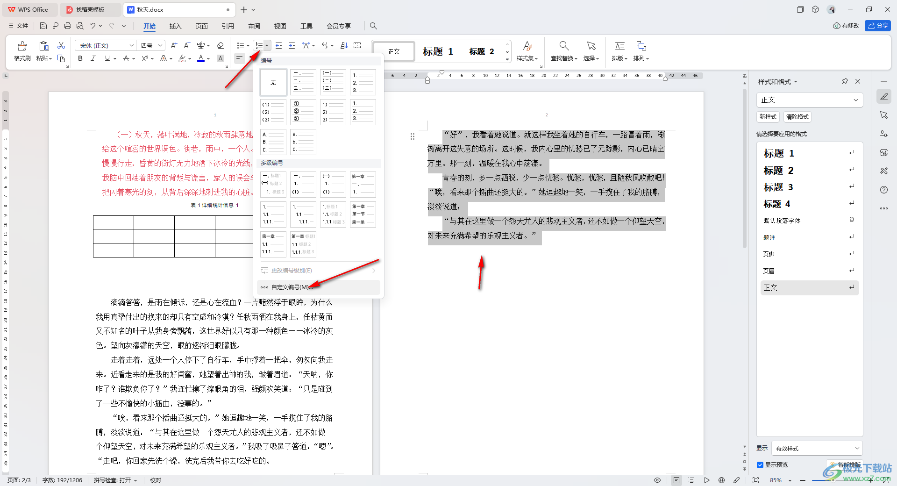Click the print icon in quick toolbar
Screen dimensions: 897x486
(68, 26)
